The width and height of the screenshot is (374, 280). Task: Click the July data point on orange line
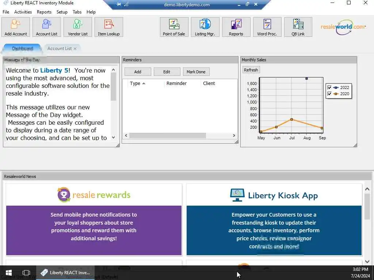tap(291, 119)
